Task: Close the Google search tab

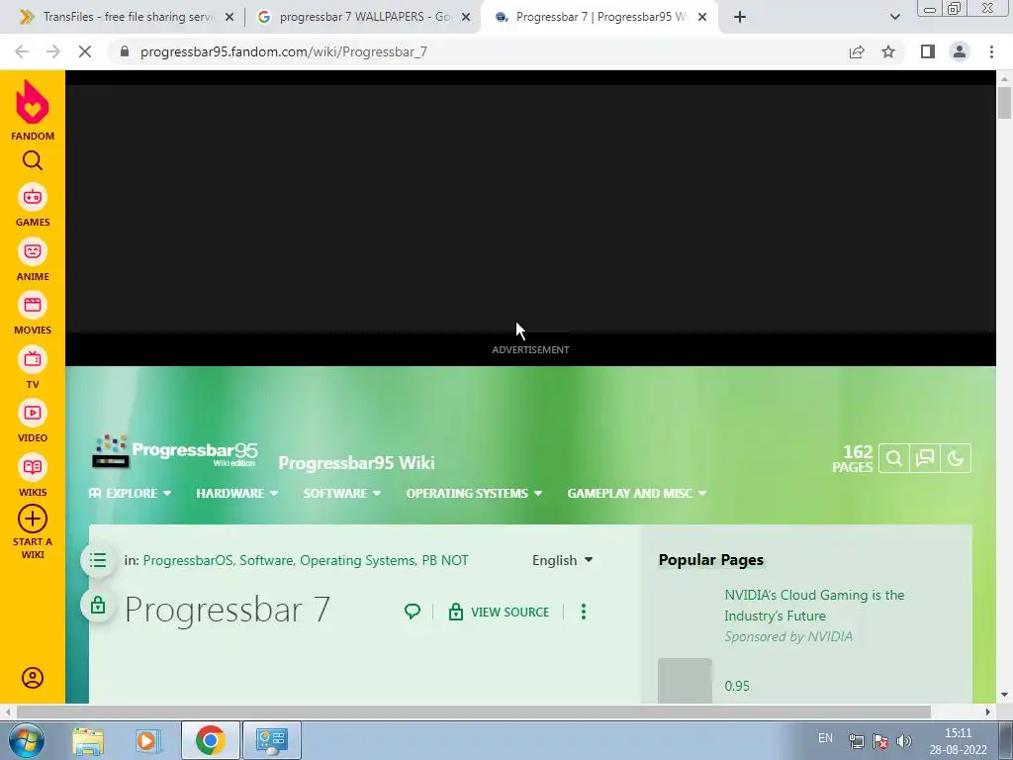Action: pos(466,18)
